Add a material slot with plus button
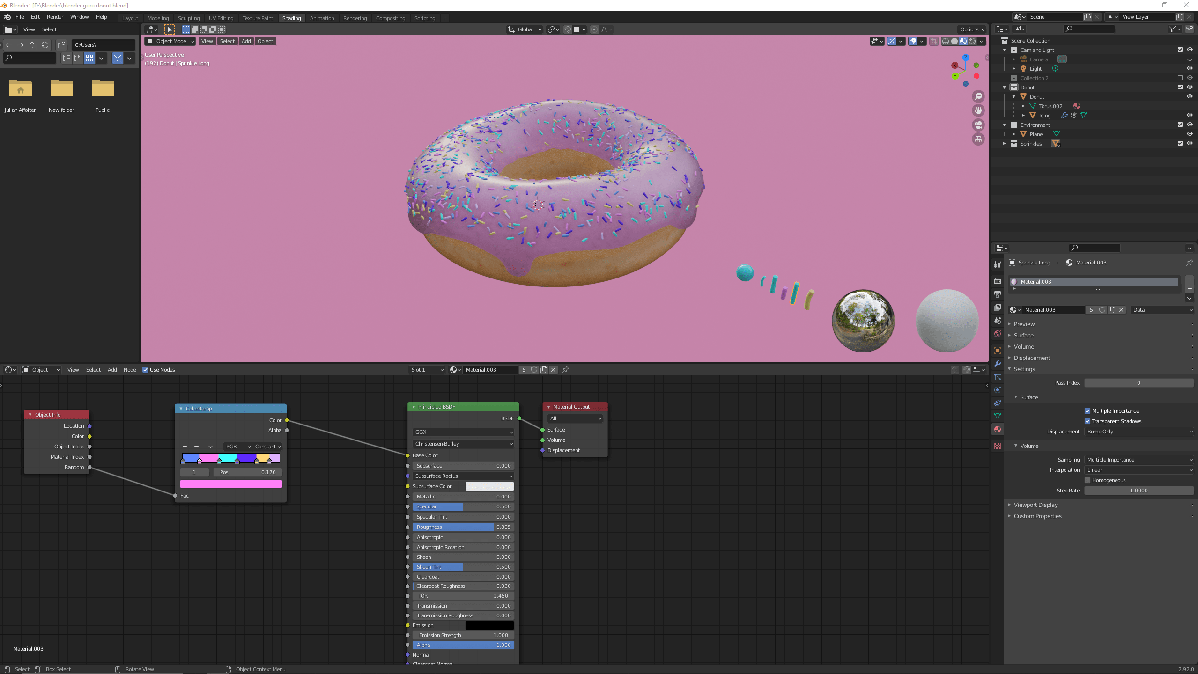1198x674 pixels. (x=1190, y=279)
